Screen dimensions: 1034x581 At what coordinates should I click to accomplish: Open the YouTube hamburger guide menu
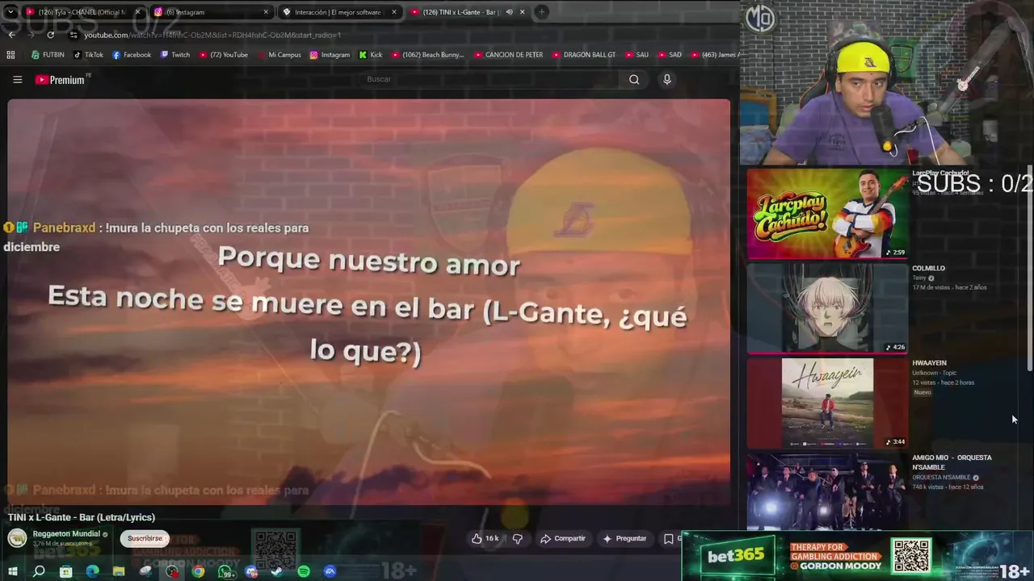click(17, 79)
